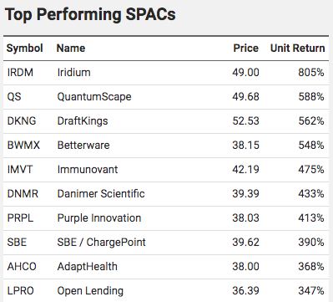Screen dimensions: 333x302
Task: Sort table by Symbol column header
Action: (x=24, y=49)
